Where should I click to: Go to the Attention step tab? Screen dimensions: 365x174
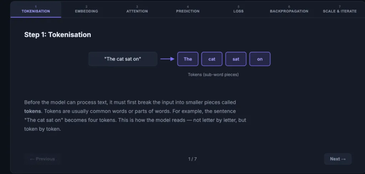137,10
